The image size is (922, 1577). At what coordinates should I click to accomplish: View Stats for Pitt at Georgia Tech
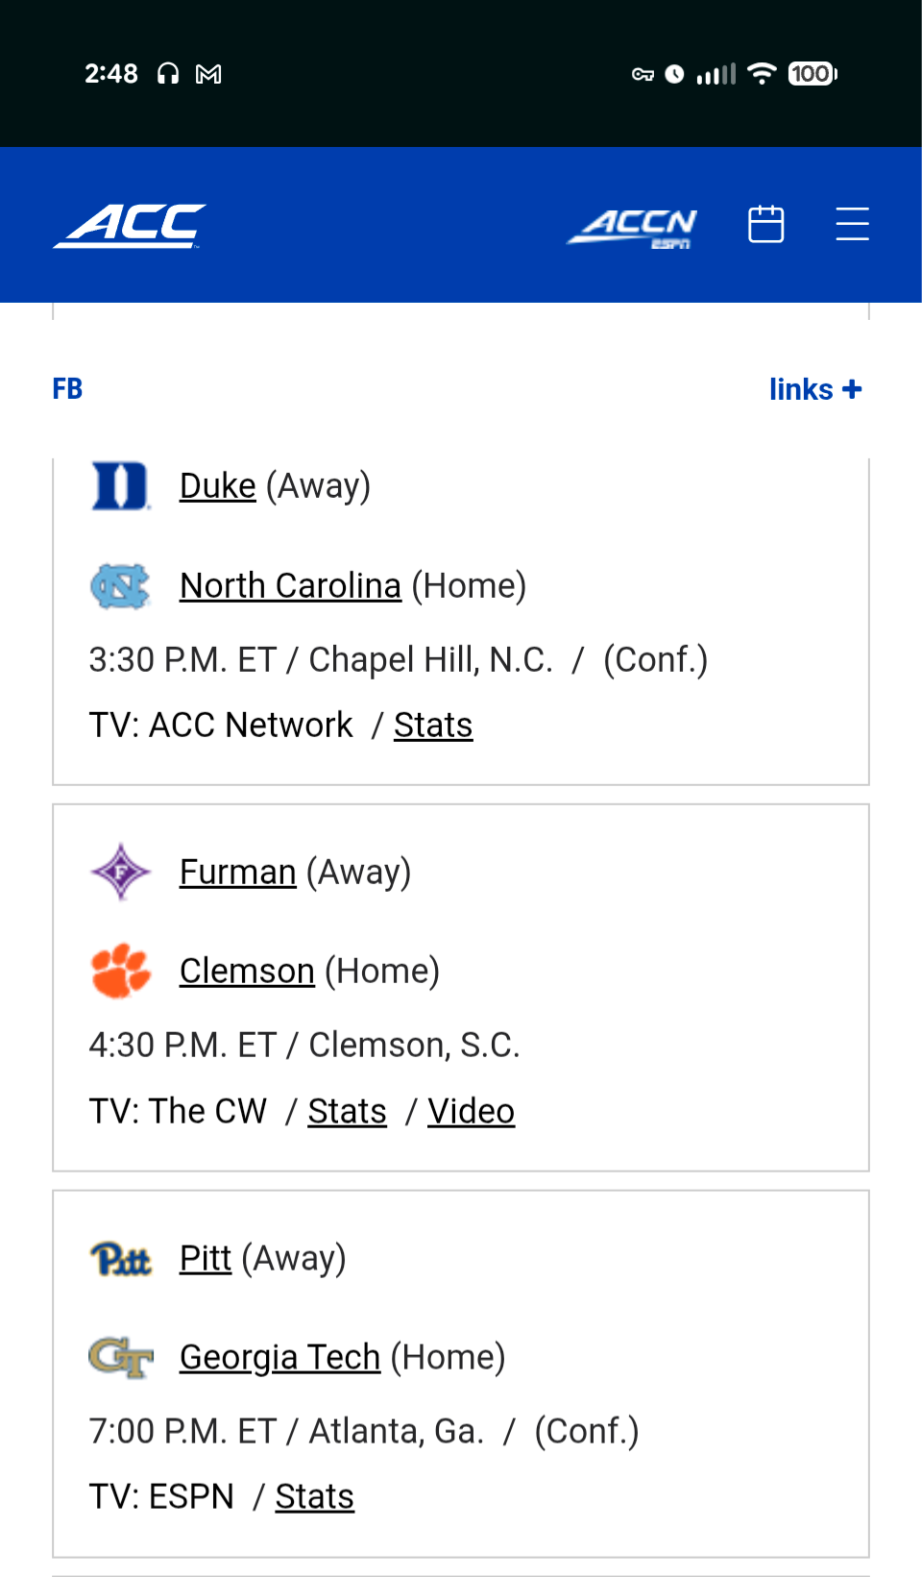click(x=314, y=1497)
